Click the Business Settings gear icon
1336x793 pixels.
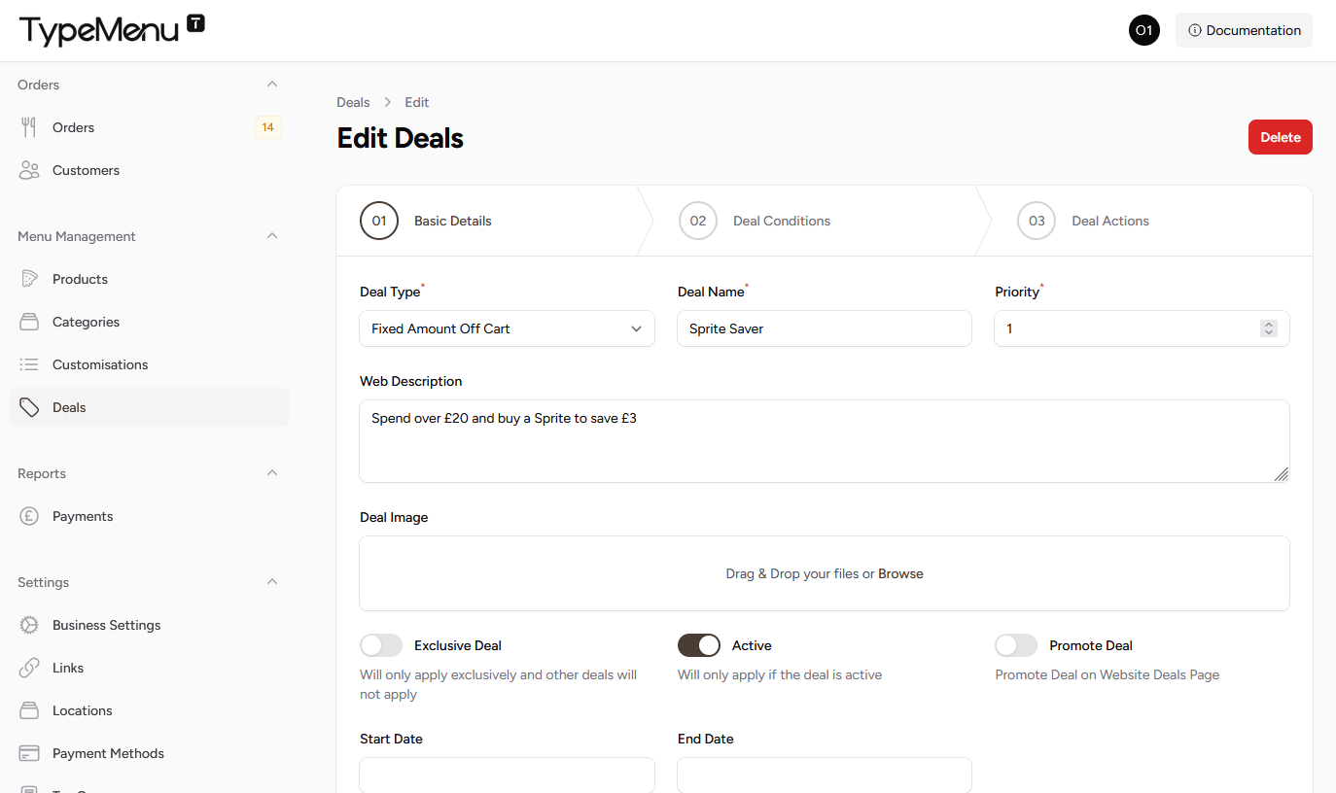click(31, 625)
